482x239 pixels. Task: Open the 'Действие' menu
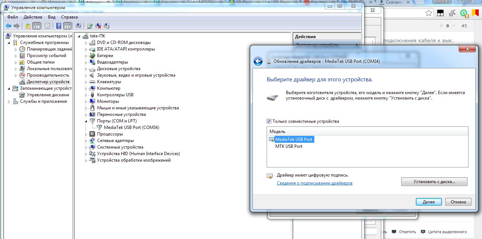tap(33, 17)
